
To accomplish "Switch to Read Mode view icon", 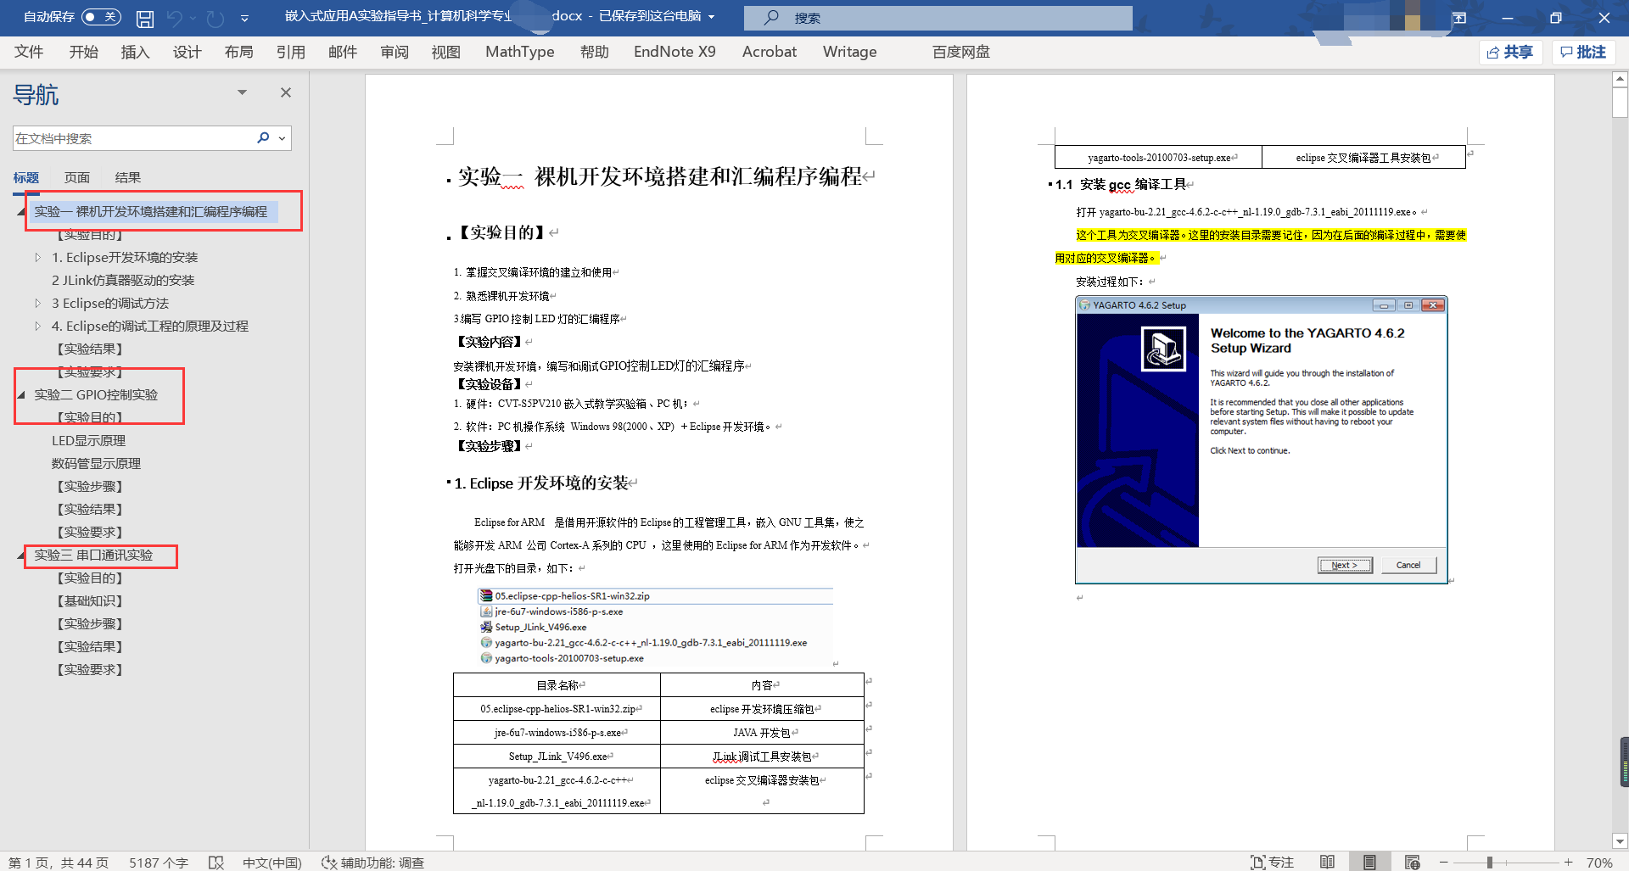I will pos(1327,863).
